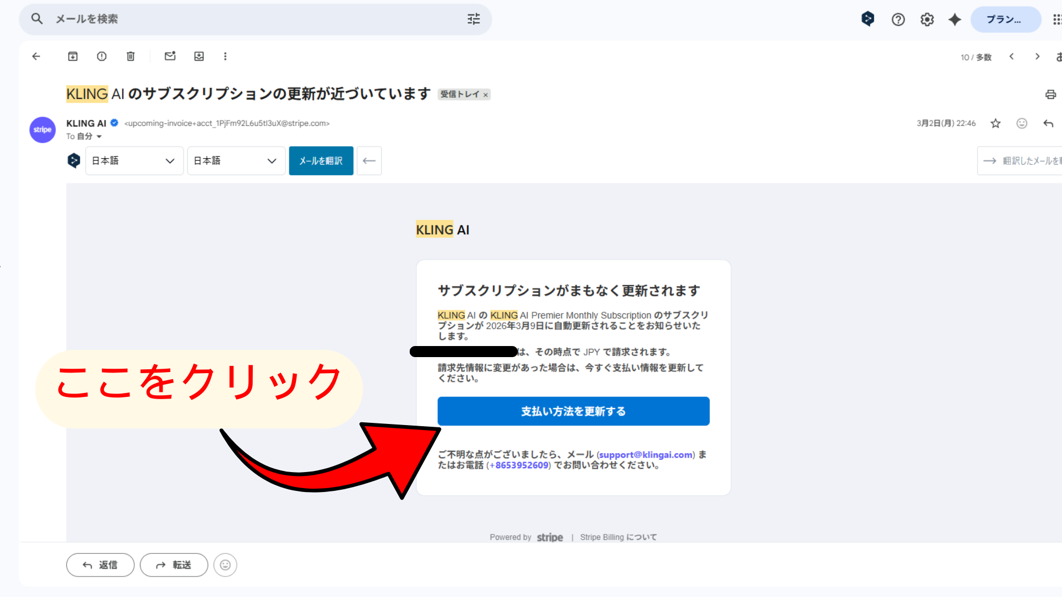The width and height of the screenshot is (1062, 597).
Task: Archive this email
Action: click(x=72, y=56)
